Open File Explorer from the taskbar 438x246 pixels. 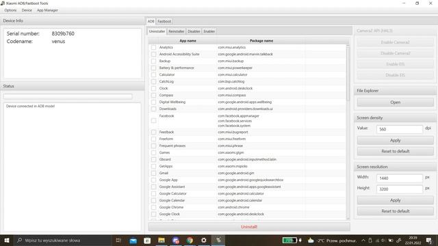(162, 240)
